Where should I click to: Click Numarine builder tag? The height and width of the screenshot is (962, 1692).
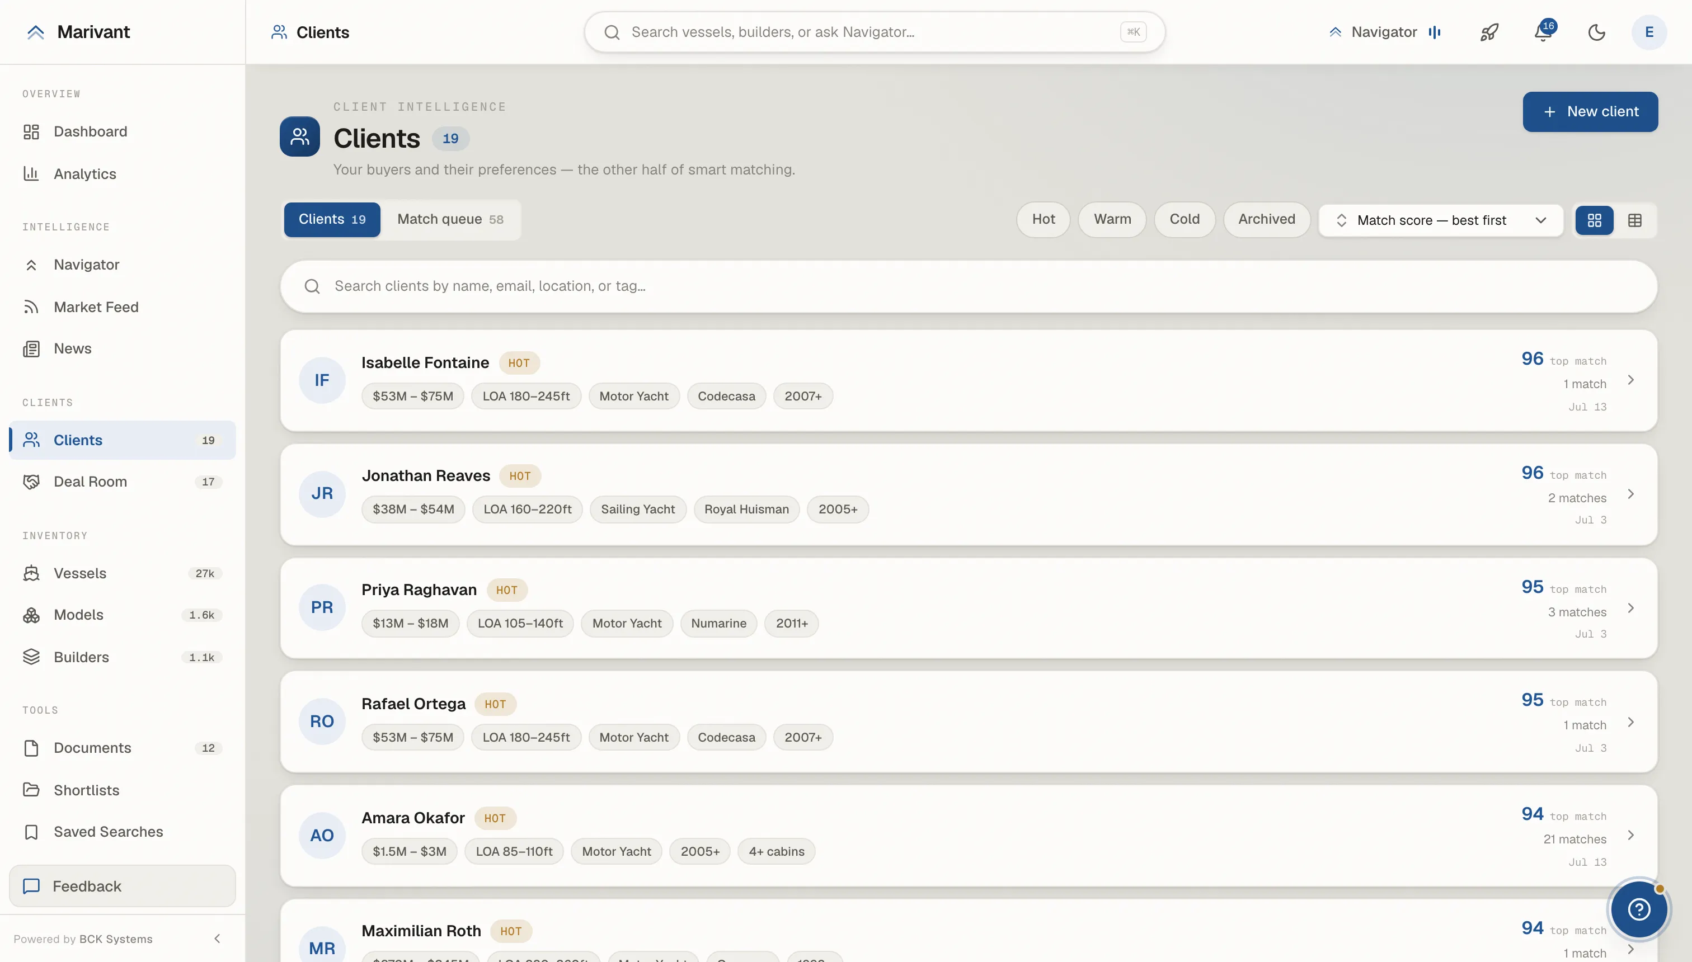click(x=718, y=624)
